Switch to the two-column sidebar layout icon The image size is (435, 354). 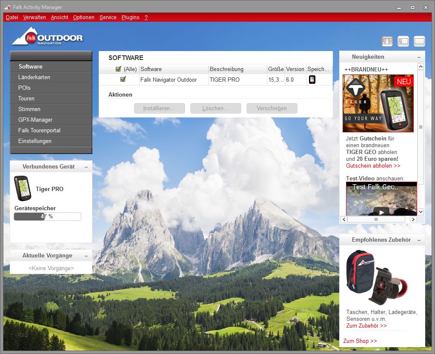403,41
